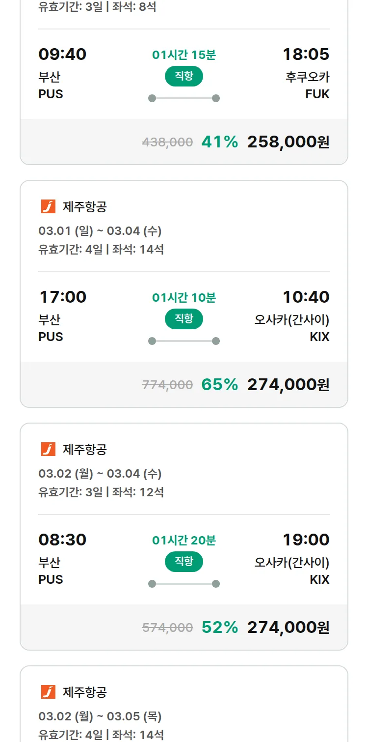
Task: Tap the 직항 badge on the 17:00 Osaka flight
Action: pyautogui.click(x=184, y=319)
